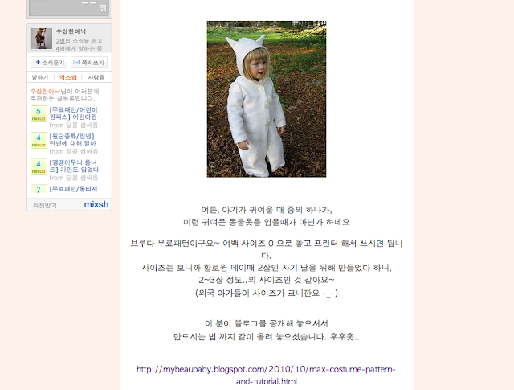Click the second 4 mixup badge
514x390 pixels.
pos(39,166)
